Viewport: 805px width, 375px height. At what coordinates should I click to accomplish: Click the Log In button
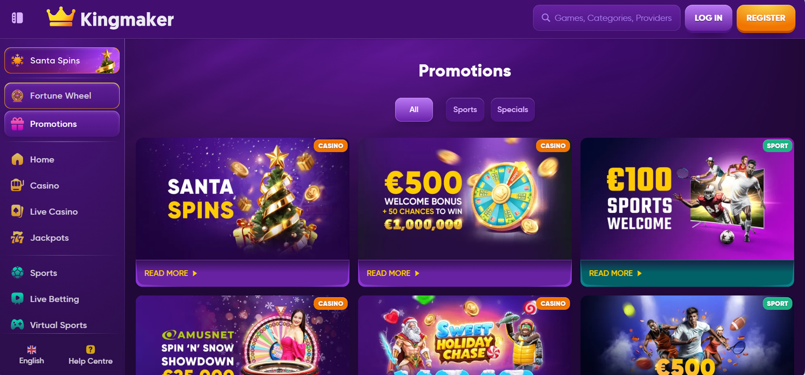(708, 18)
